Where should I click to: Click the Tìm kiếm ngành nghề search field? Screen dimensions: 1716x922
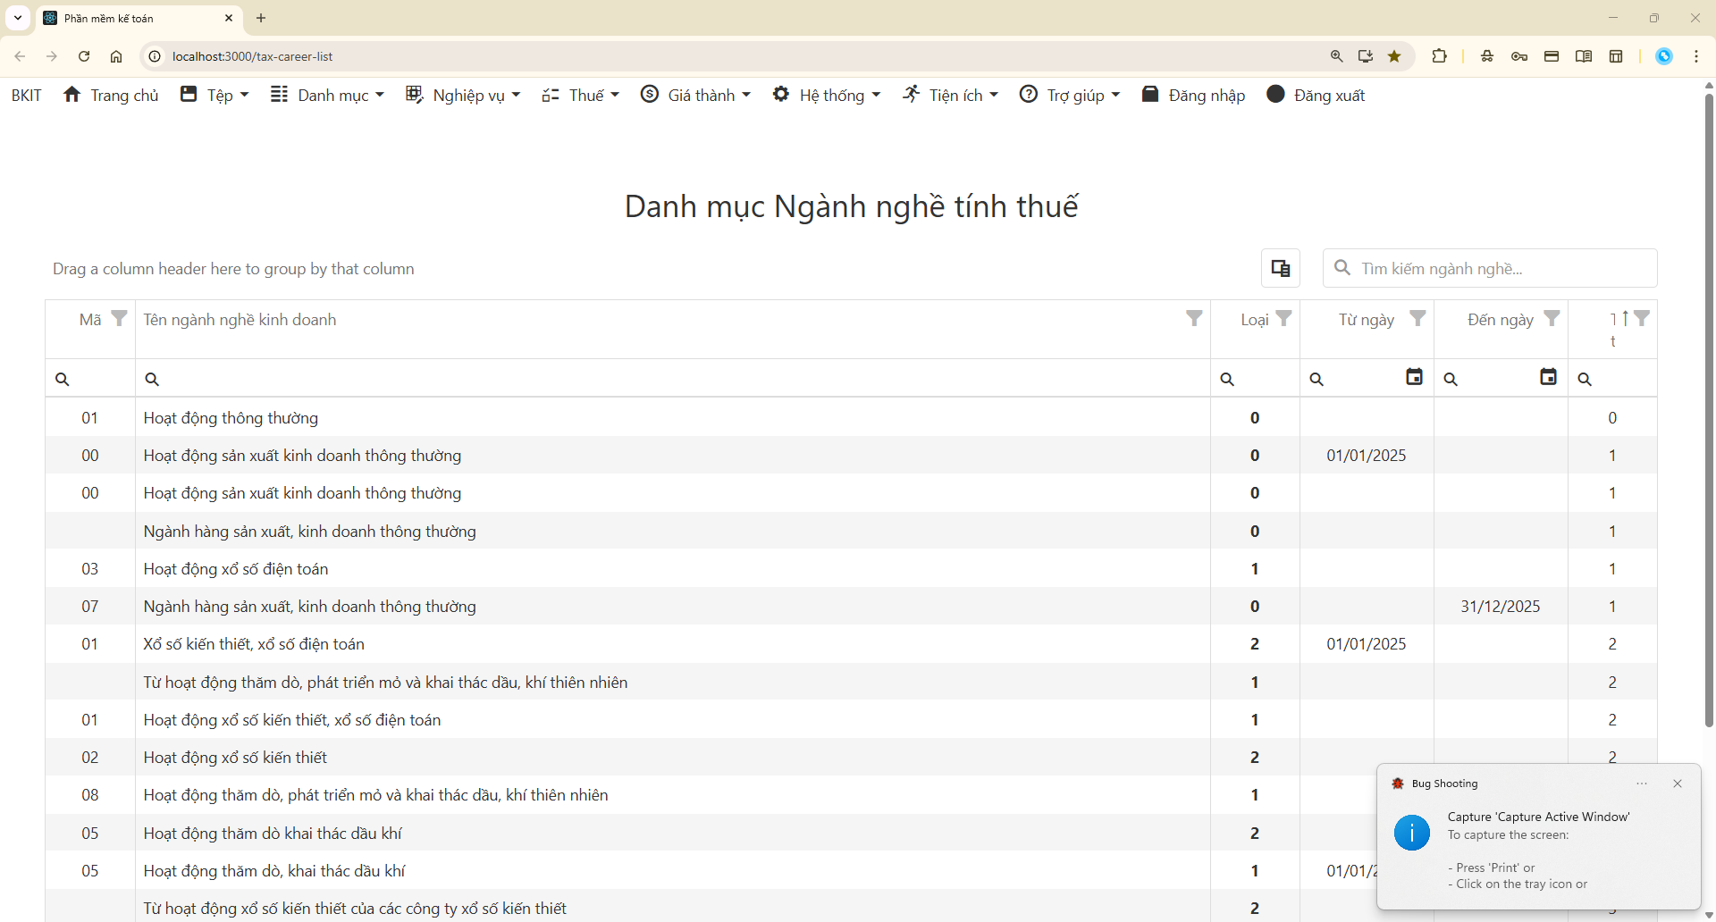point(1491,268)
